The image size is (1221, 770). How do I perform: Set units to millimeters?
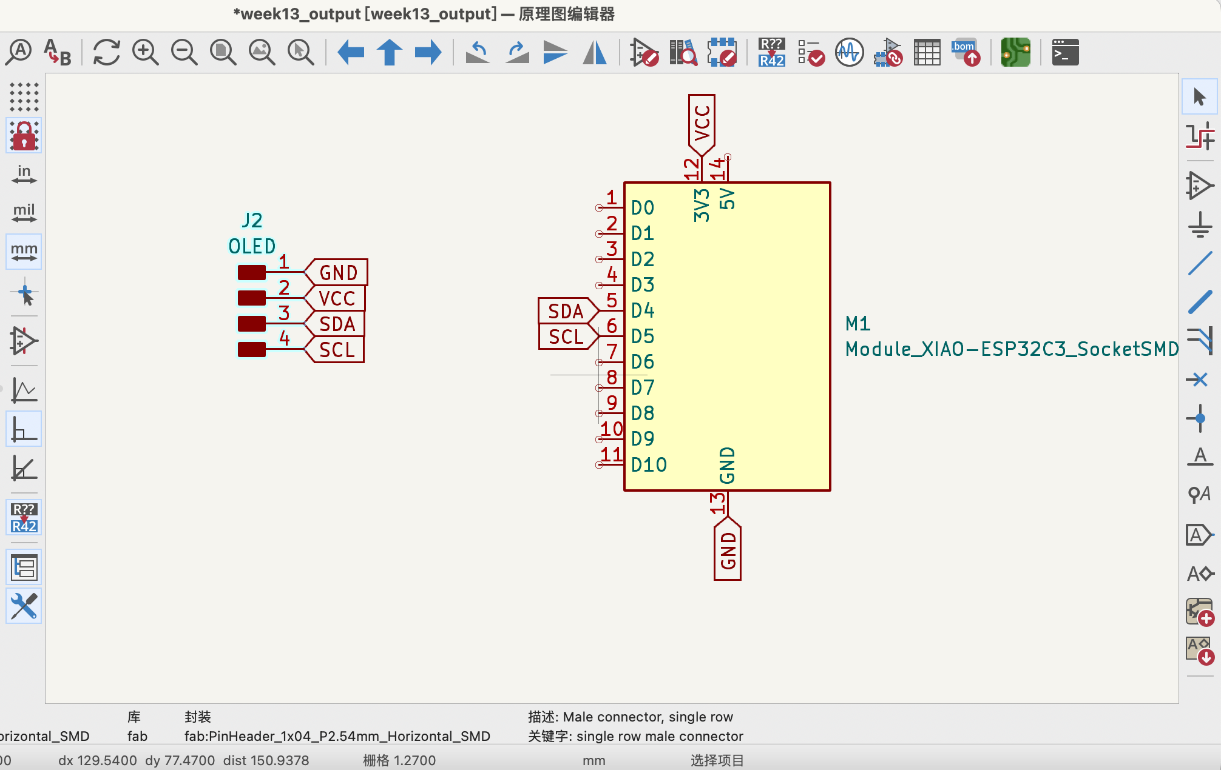pyautogui.click(x=24, y=252)
